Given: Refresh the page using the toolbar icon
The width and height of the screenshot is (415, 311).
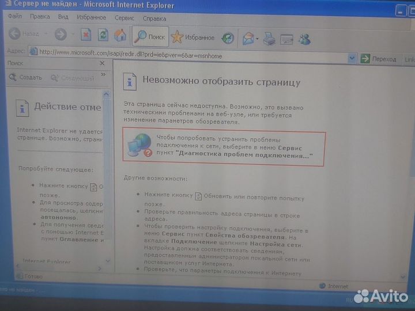Looking at the screenshot, I should 103,35.
